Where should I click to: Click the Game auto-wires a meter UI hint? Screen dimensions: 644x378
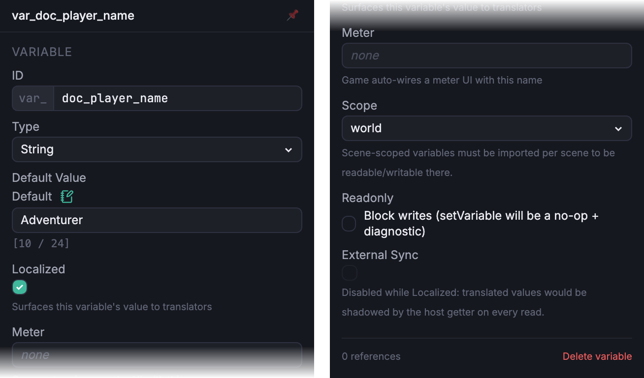coord(442,80)
